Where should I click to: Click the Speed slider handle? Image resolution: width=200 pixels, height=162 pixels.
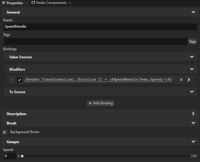(22, 156)
